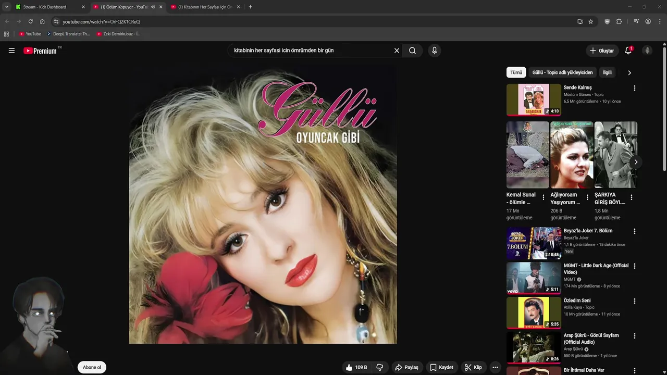Open options for Sende Kalmış video

pos(634,88)
